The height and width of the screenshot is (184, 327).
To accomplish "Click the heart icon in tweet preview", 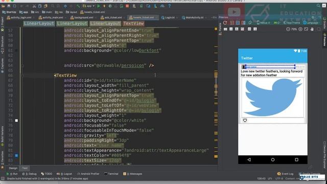I will (x=245, y=121).
